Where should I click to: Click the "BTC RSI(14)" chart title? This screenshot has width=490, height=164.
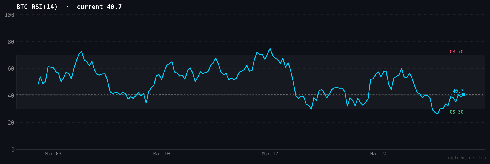[x=37, y=7]
